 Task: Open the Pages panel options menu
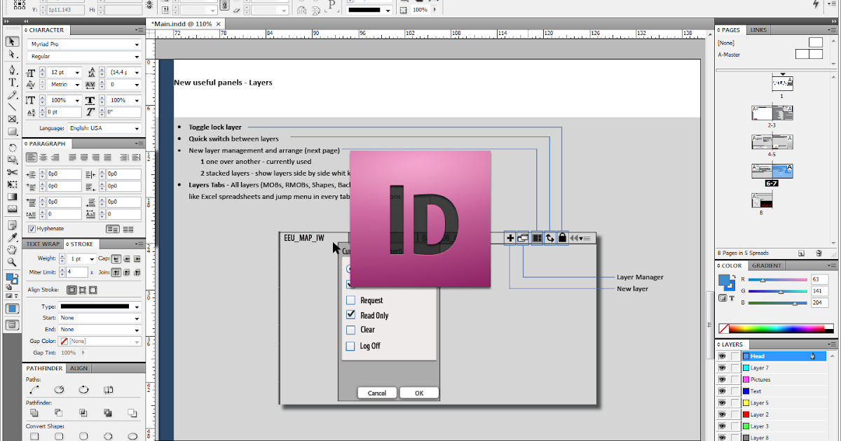coord(832,31)
